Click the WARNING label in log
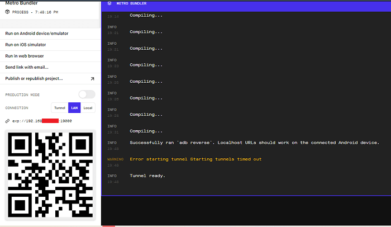The image size is (391, 227). tap(115, 159)
